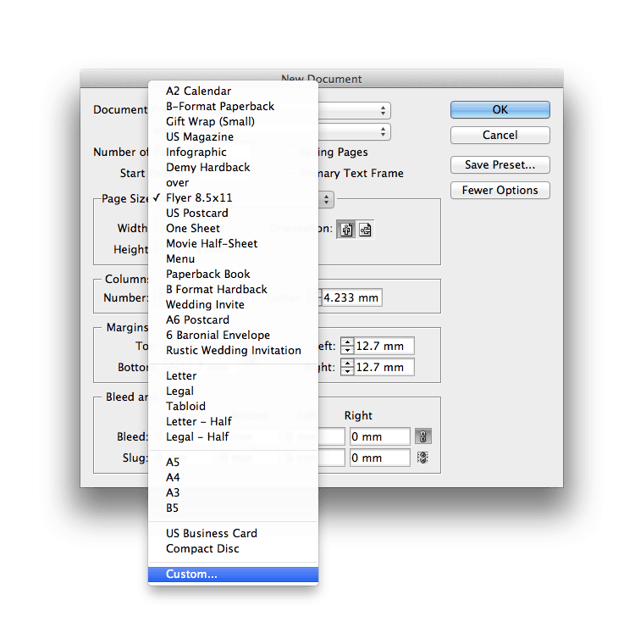Select the 'over' page size entry

point(233,183)
